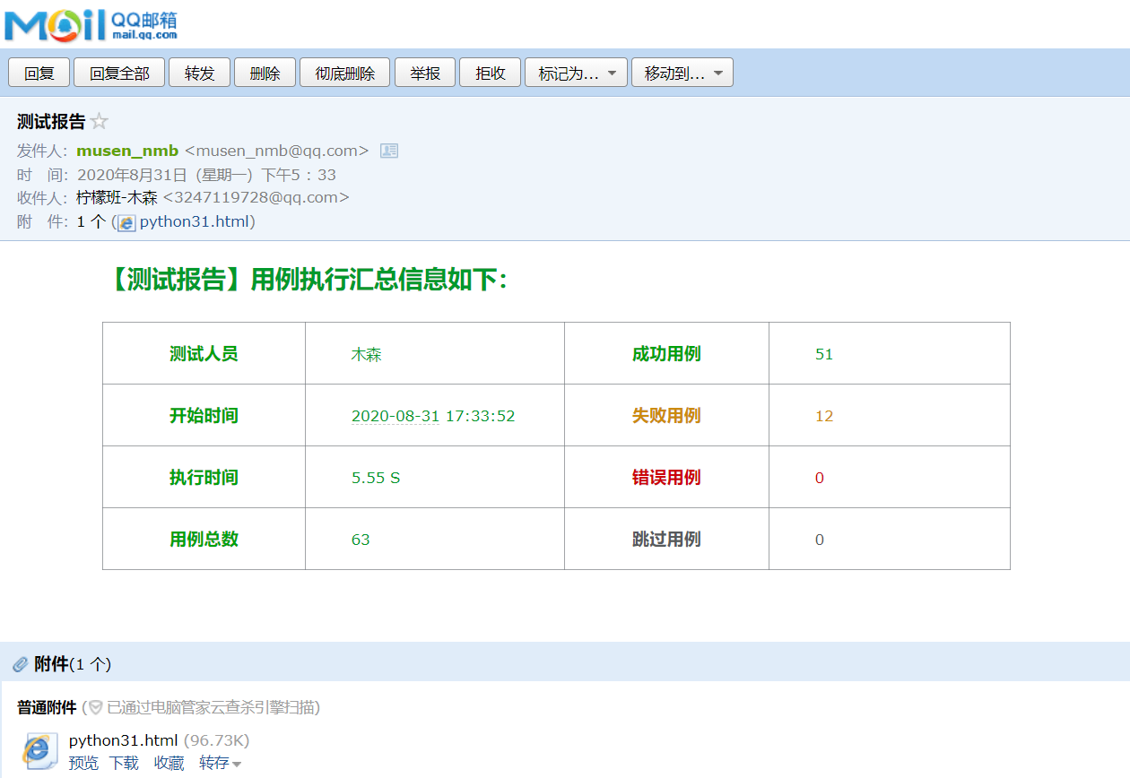This screenshot has width=1130, height=778.
Task: Open the 转存 dropdown menu
Action: 221,763
